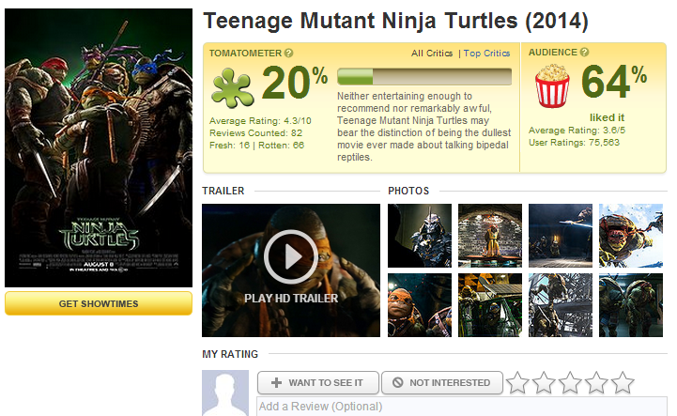Switch to Top Critics tab

point(486,54)
